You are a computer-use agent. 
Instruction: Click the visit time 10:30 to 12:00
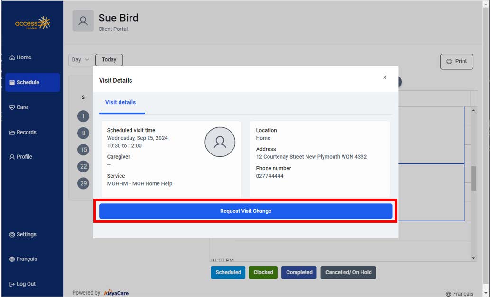[x=124, y=146]
